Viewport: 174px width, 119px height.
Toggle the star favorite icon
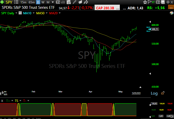click(x=145, y=2)
